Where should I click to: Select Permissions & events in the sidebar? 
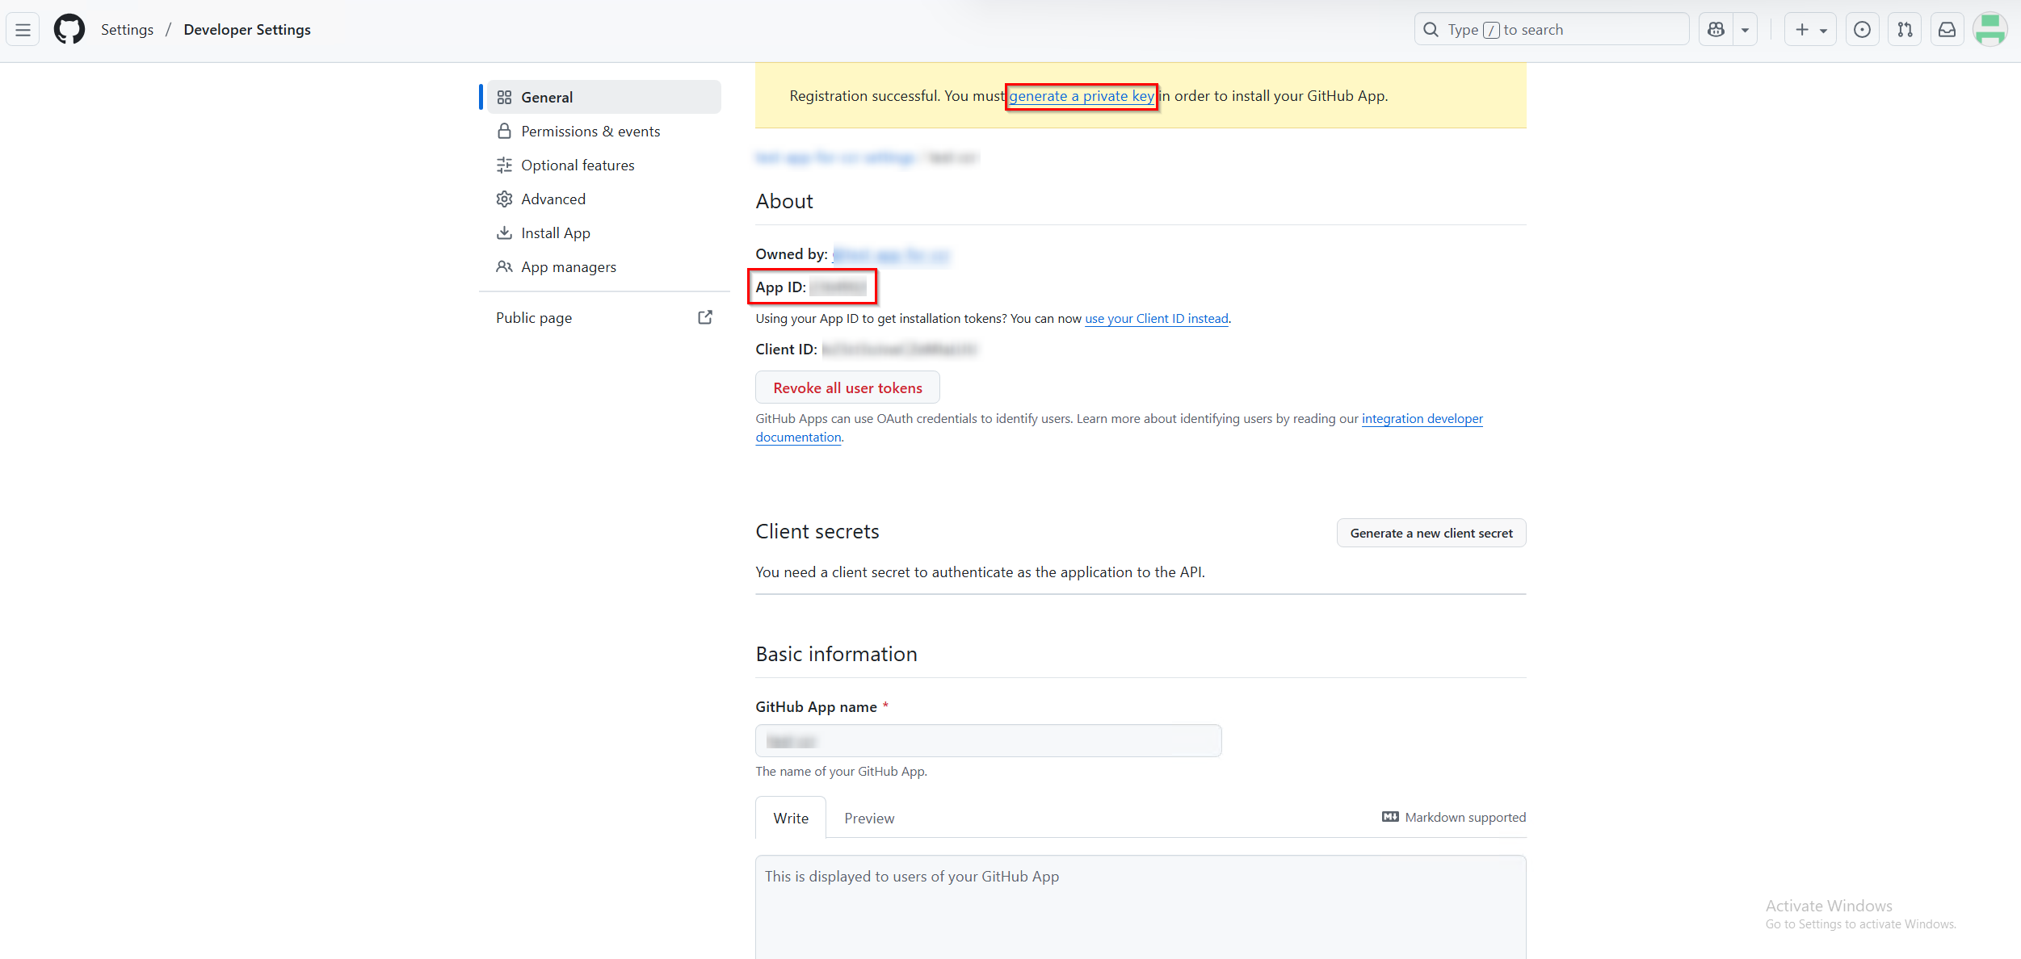[x=590, y=132]
